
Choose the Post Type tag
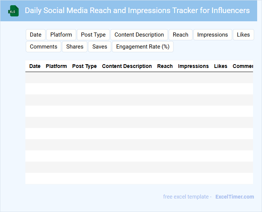[x=93, y=35]
